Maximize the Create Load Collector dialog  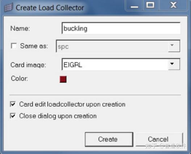click(150, 5)
